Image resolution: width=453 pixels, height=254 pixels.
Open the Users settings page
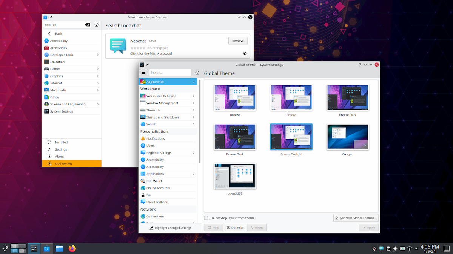click(150, 145)
